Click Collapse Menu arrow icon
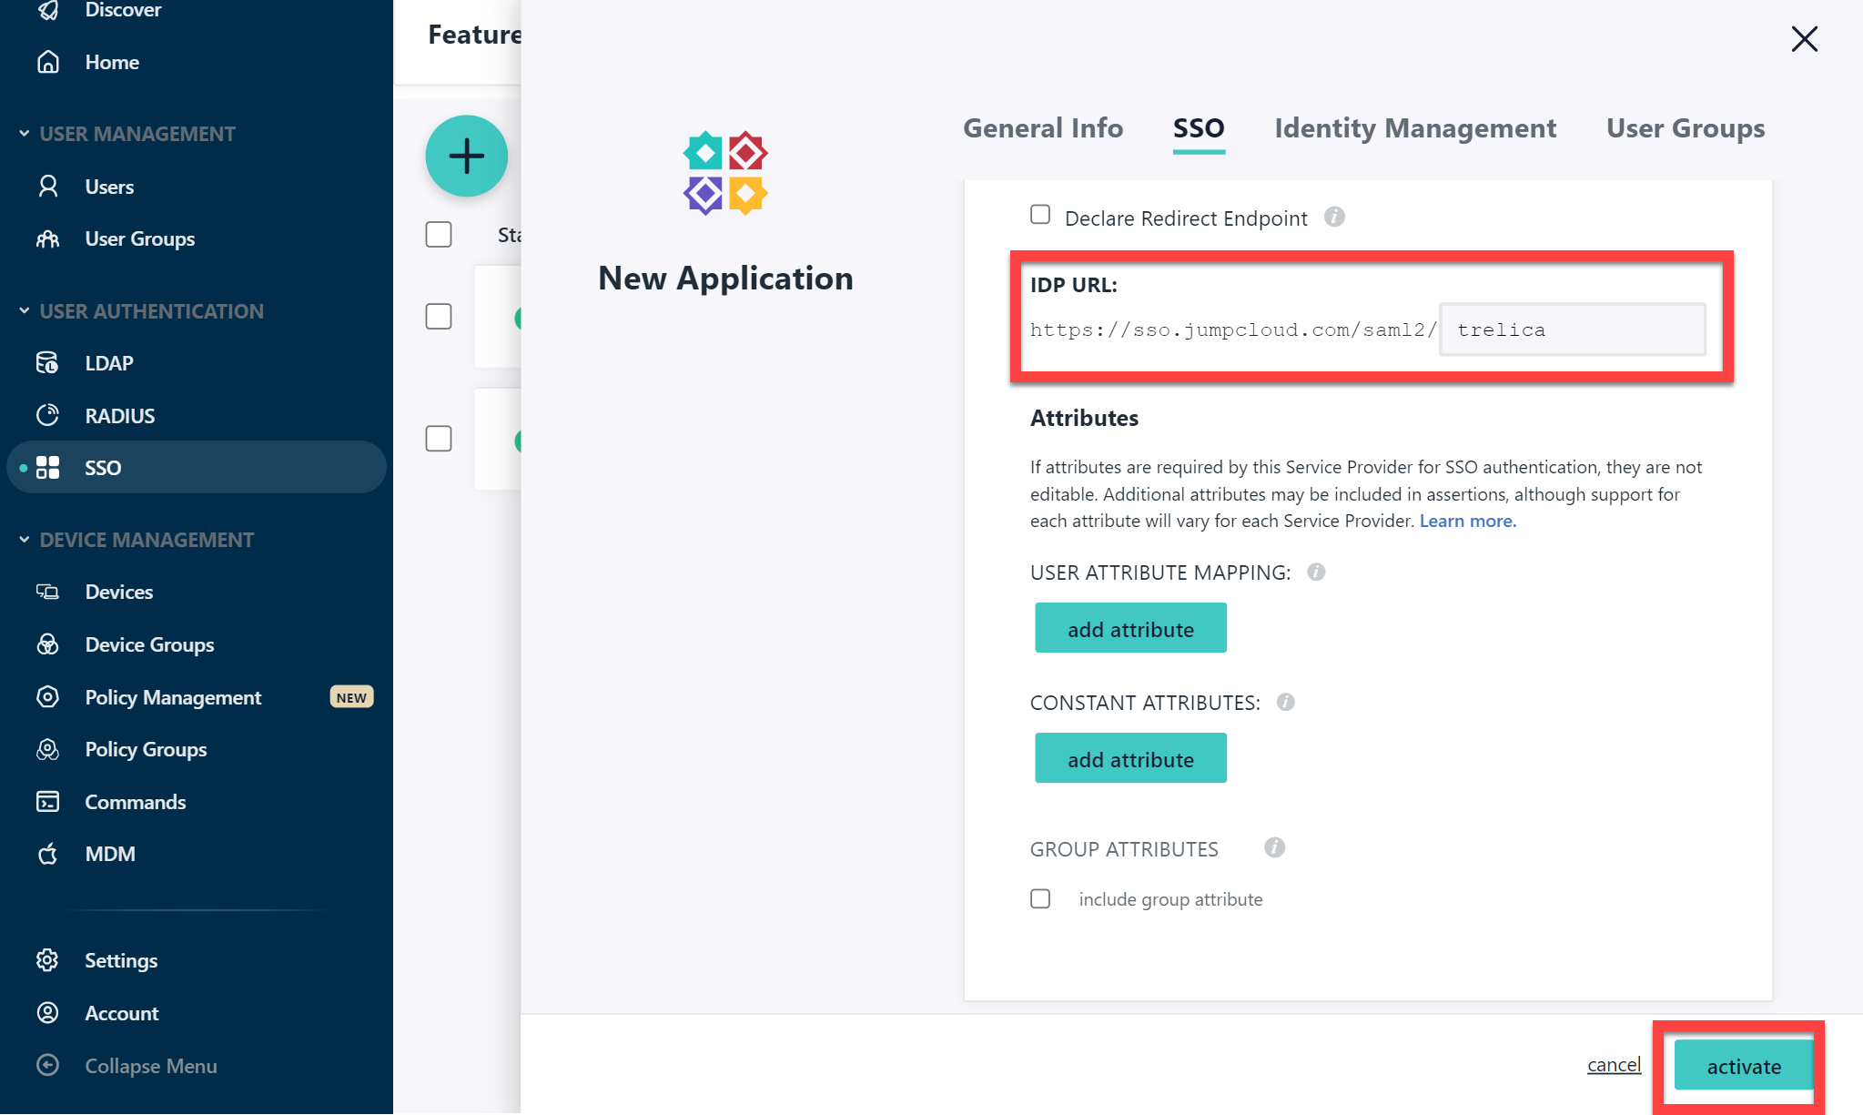The image size is (1863, 1115). coord(48,1065)
